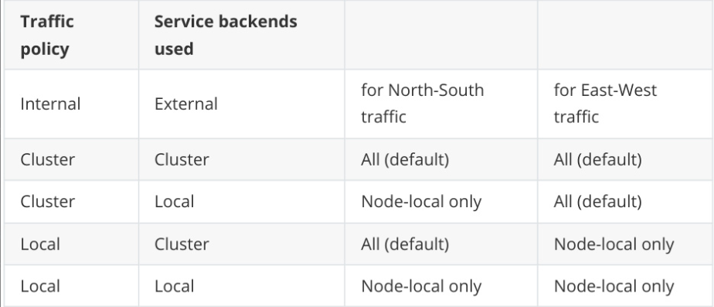Select Internal "Local" cell in Local/Cluster row
The width and height of the screenshot is (714, 307).
pyautogui.click(x=72, y=244)
